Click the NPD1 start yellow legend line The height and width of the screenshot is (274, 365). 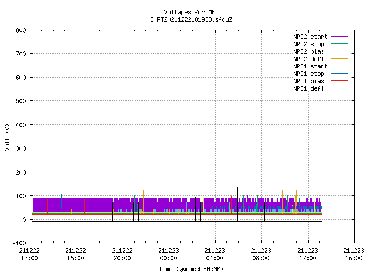tap(339, 66)
